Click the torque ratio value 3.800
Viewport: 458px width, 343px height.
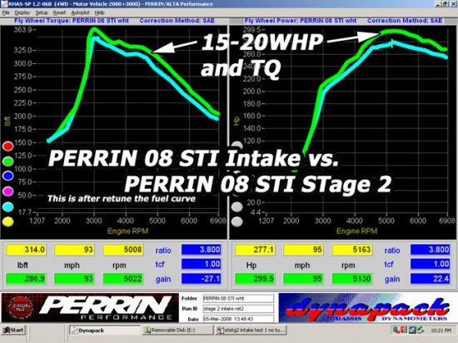(202, 250)
